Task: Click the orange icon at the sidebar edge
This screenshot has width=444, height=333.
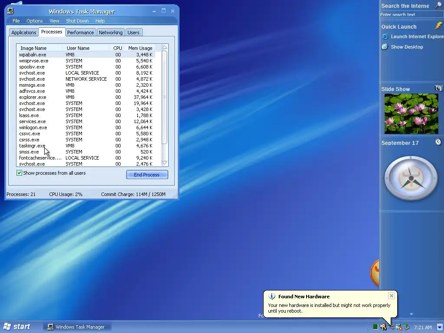Action: (375, 272)
